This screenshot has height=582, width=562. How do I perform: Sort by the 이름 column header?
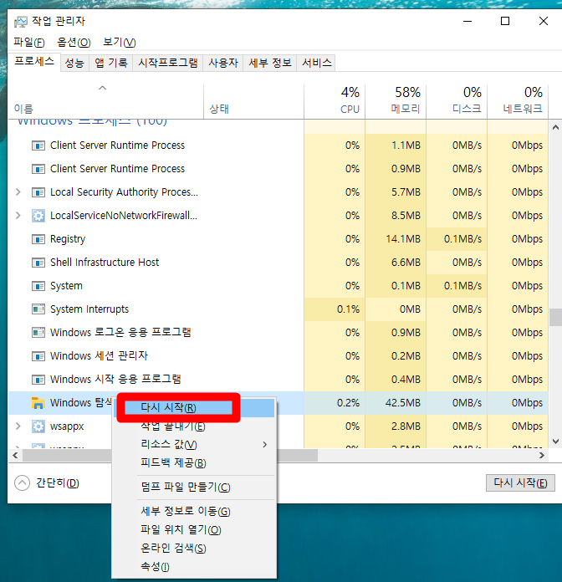(105, 102)
